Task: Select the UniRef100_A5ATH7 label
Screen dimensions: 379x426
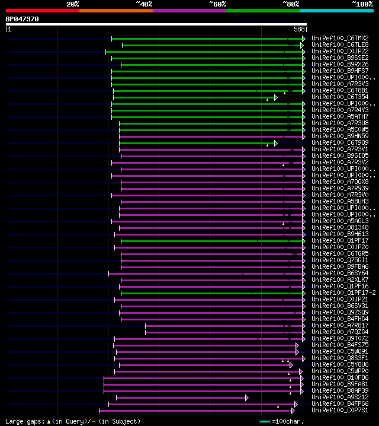Action: (x=340, y=116)
